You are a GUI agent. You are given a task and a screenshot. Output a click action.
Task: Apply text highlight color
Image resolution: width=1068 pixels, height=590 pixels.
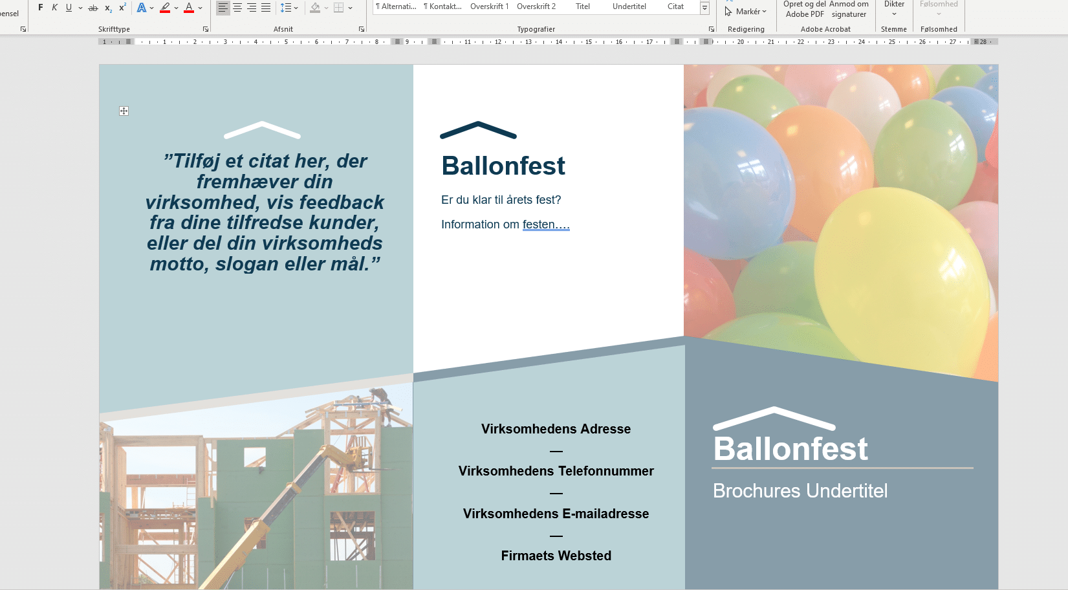[x=166, y=7]
